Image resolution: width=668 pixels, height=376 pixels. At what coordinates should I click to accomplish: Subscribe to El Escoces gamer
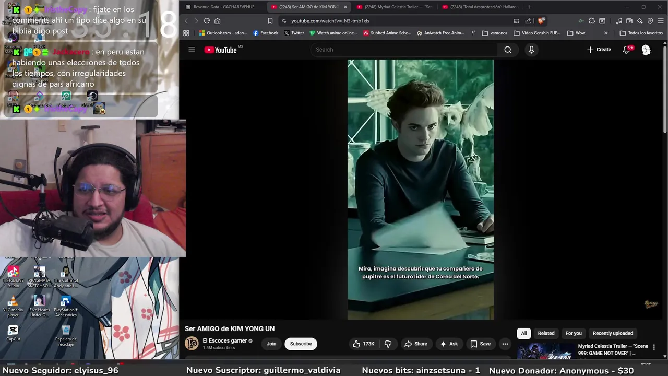tap(301, 344)
